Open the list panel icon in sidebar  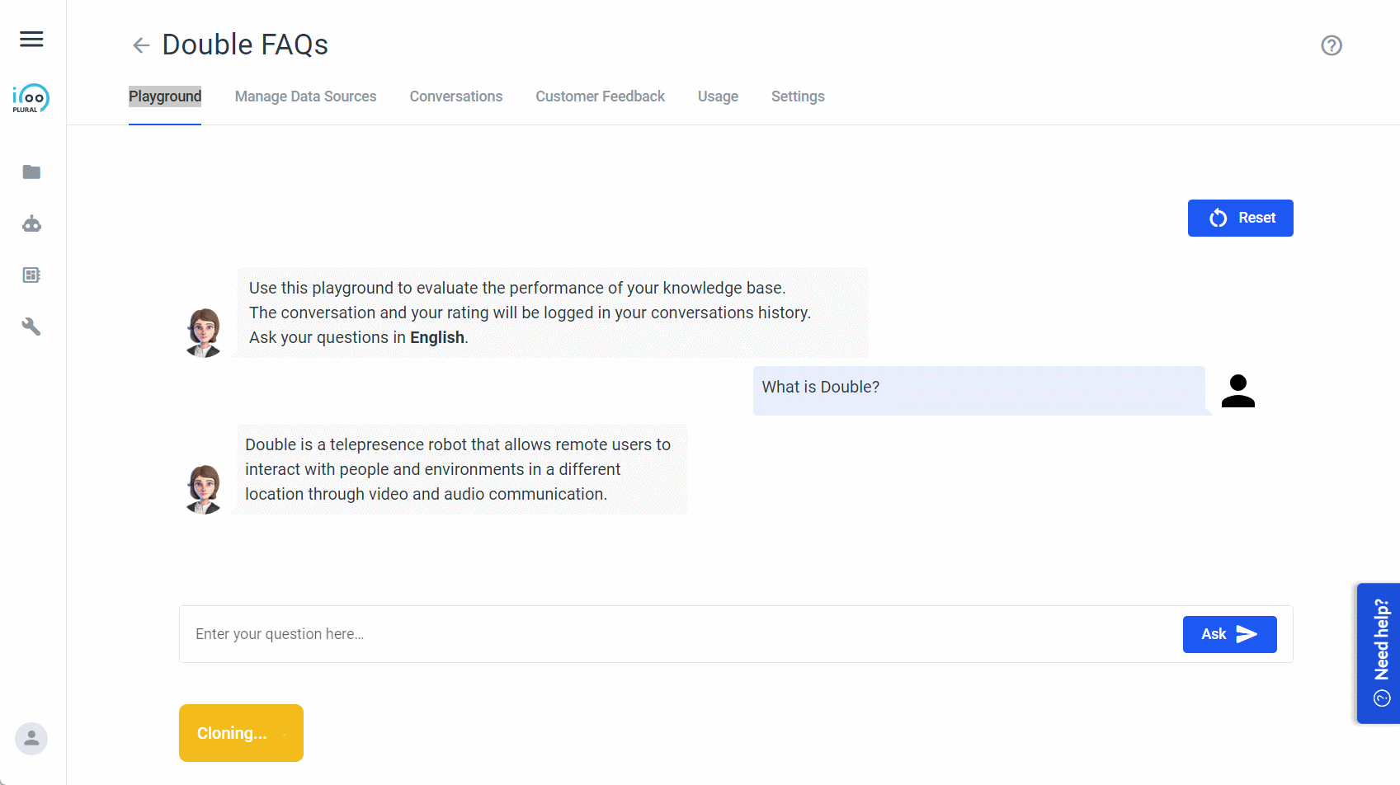pyautogui.click(x=31, y=275)
